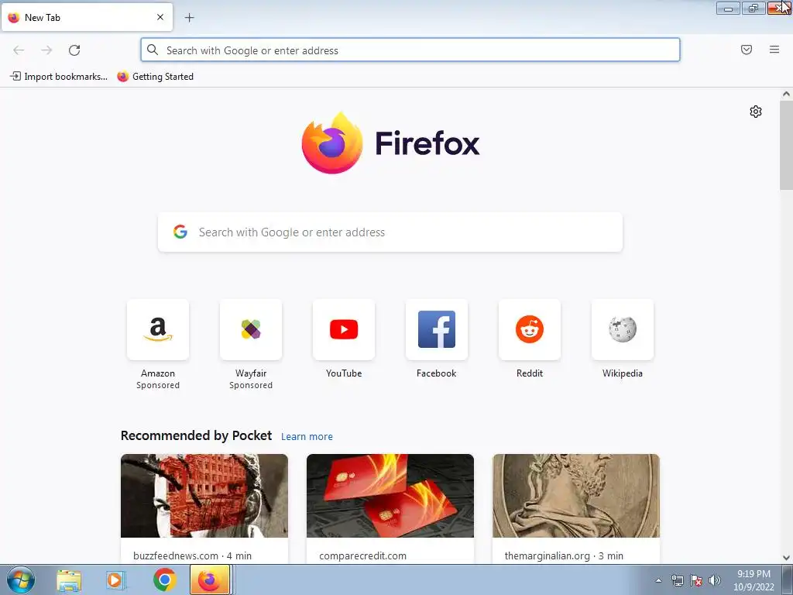Show hidden system tray icons

[x=658, y=580]
